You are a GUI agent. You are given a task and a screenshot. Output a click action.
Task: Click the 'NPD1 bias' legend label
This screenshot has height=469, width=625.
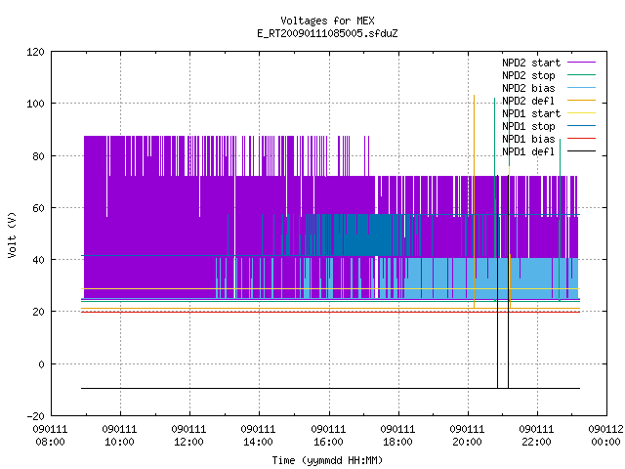[x=528, y=139]
